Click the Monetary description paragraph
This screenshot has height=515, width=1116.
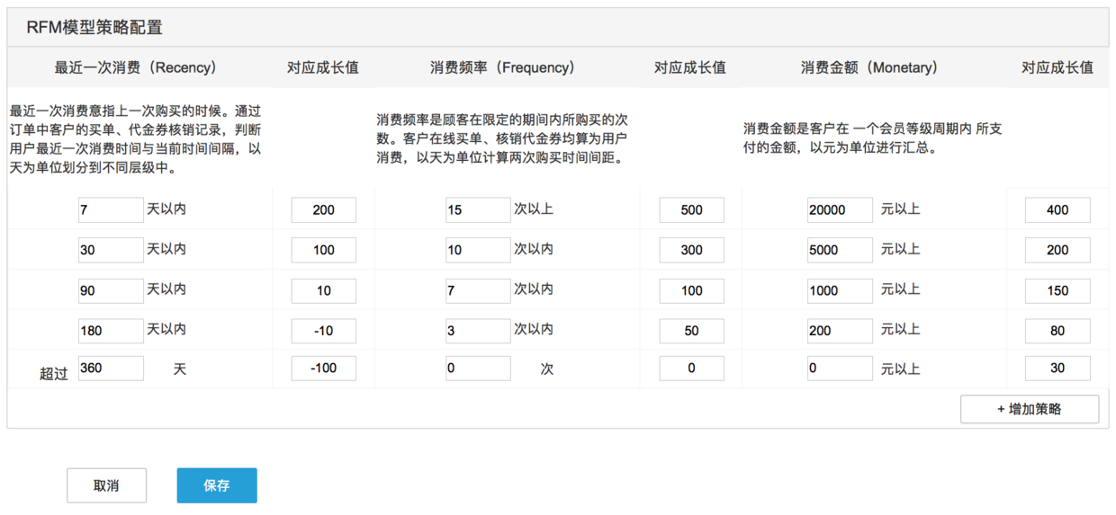[873, 138]
